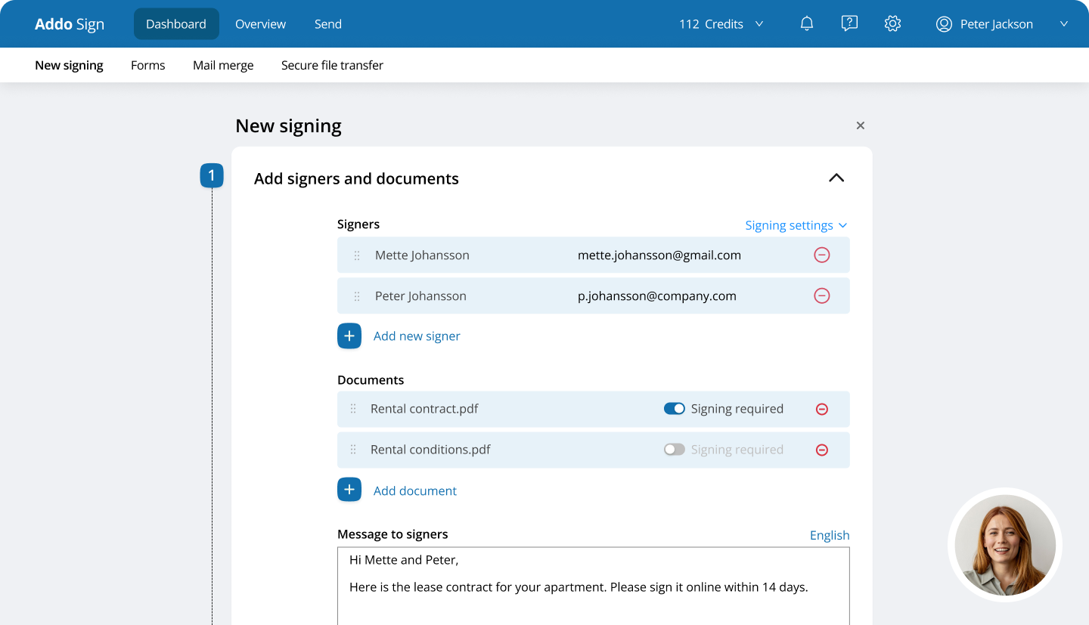Click the plus icon to add document
This screenshot has height=625, width=1089.
[349, 490]
